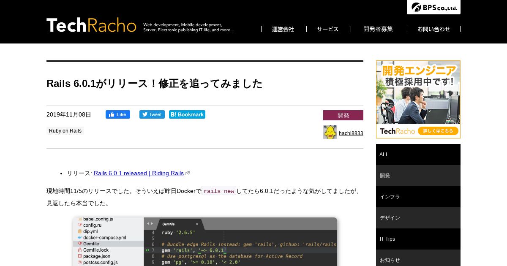Select the IT Tips category in the sidebar
This screenshot has width=507, height=266.
point(418,239)
